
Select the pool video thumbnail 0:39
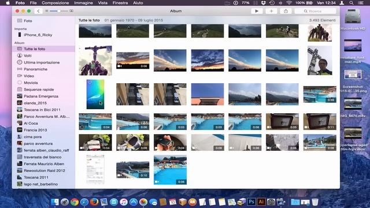[x=320, y=94]
